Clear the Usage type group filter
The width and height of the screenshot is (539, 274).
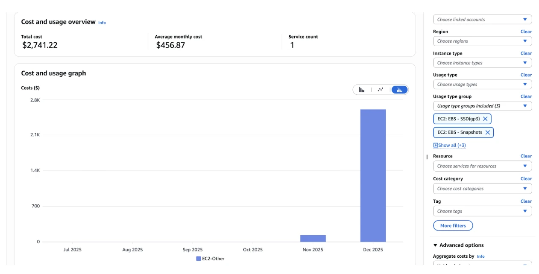(526, 96)
